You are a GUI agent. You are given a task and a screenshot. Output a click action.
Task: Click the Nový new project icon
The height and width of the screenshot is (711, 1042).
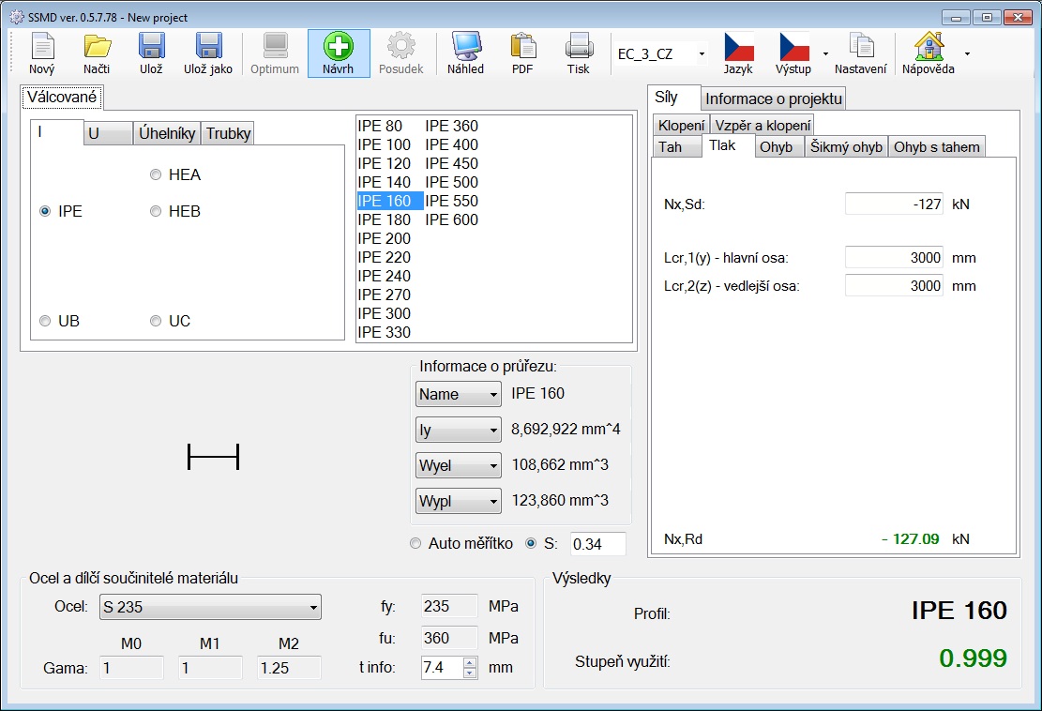42,47
